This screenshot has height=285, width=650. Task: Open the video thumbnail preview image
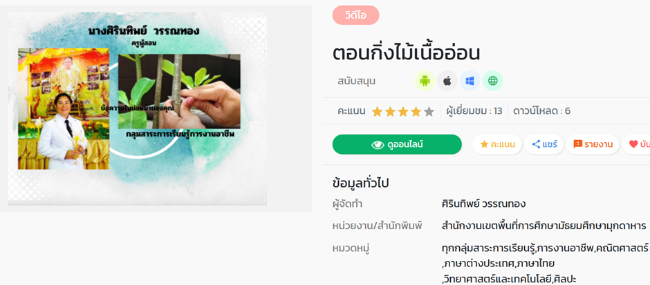pos(137,108)
